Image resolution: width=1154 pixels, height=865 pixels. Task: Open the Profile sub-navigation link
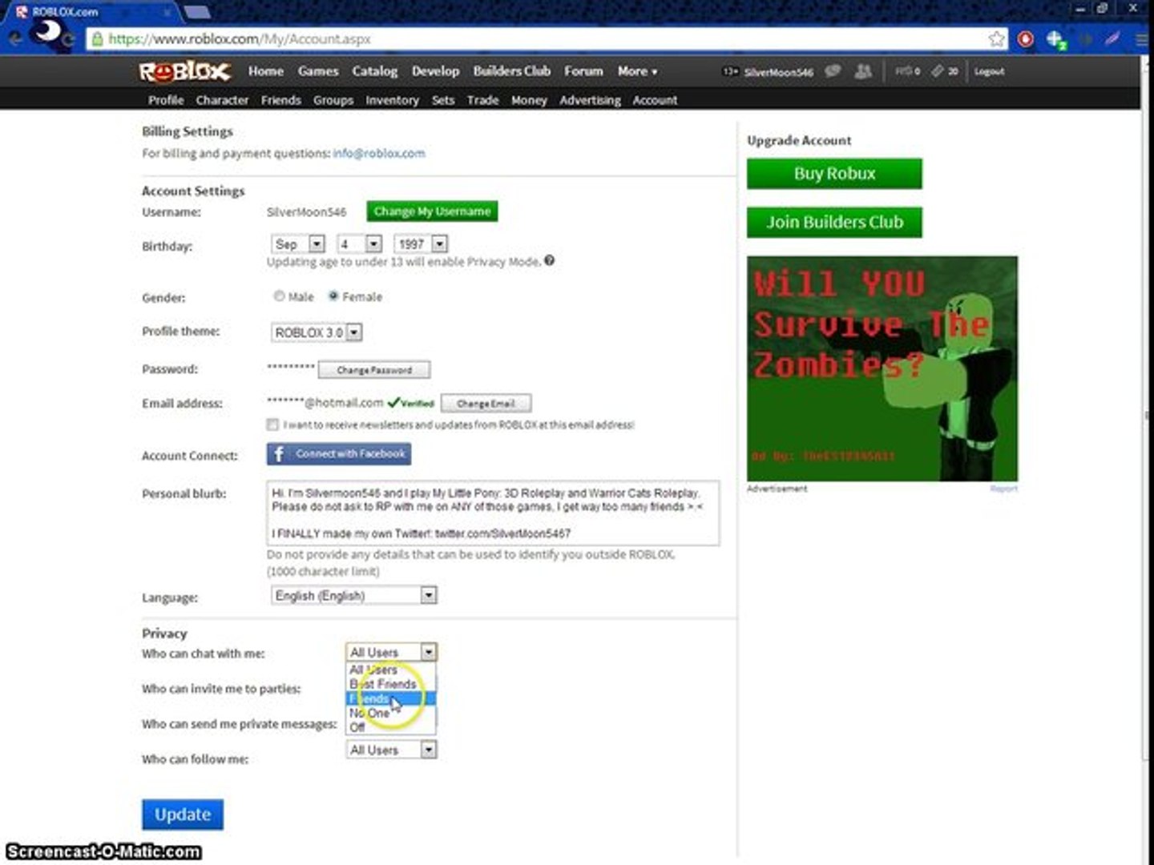click(166, 100)
